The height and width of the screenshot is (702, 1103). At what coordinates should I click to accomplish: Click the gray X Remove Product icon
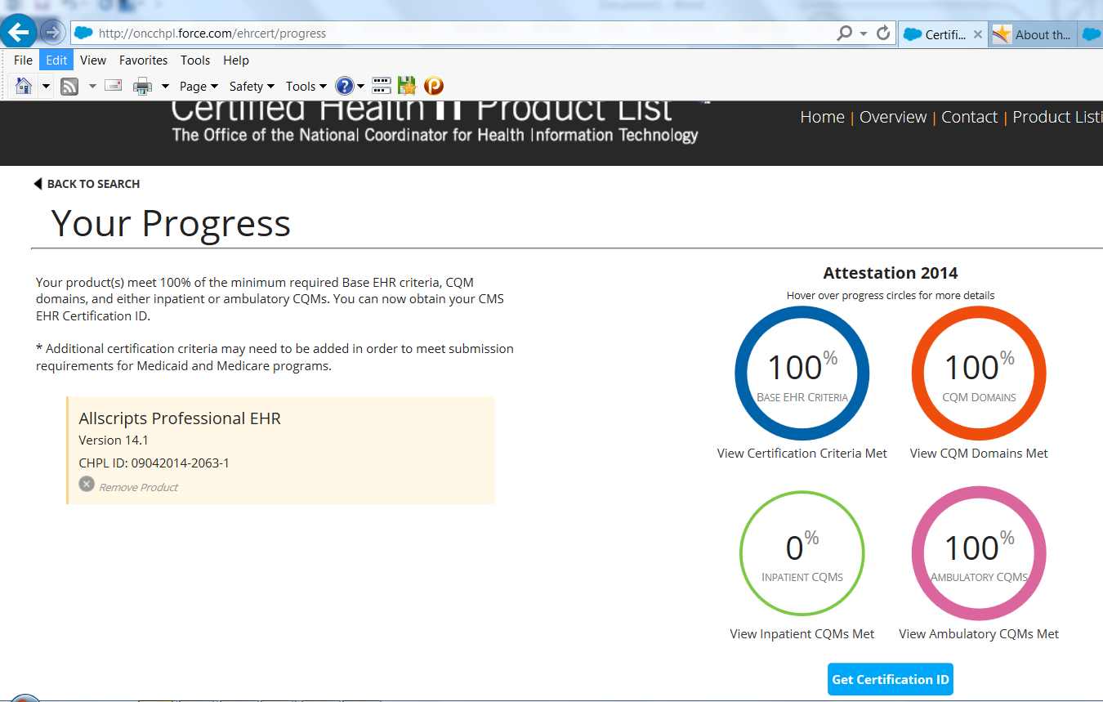click(x=87, y=484)
